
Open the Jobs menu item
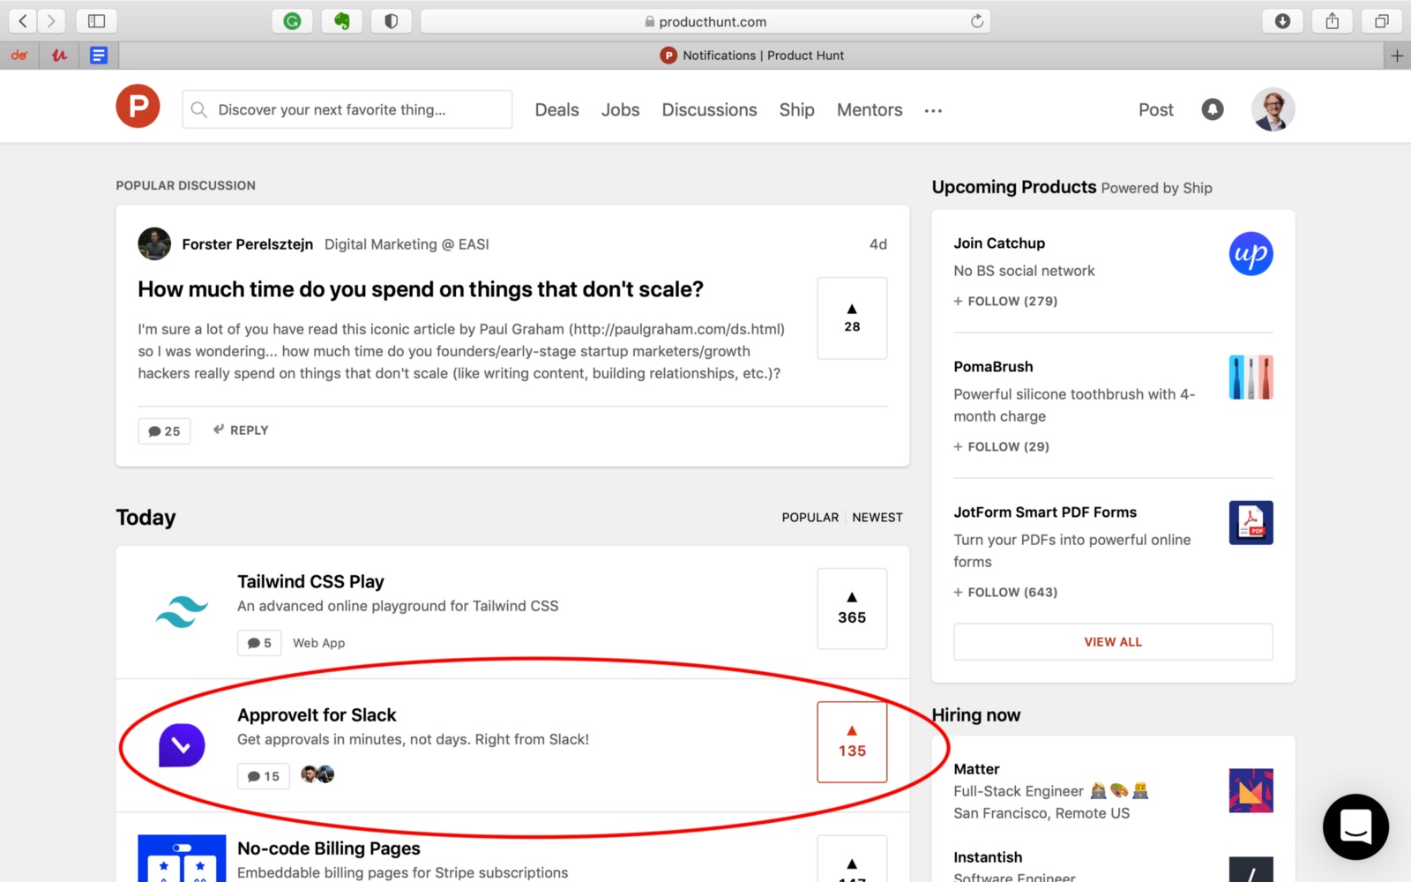tap(620, 109)
